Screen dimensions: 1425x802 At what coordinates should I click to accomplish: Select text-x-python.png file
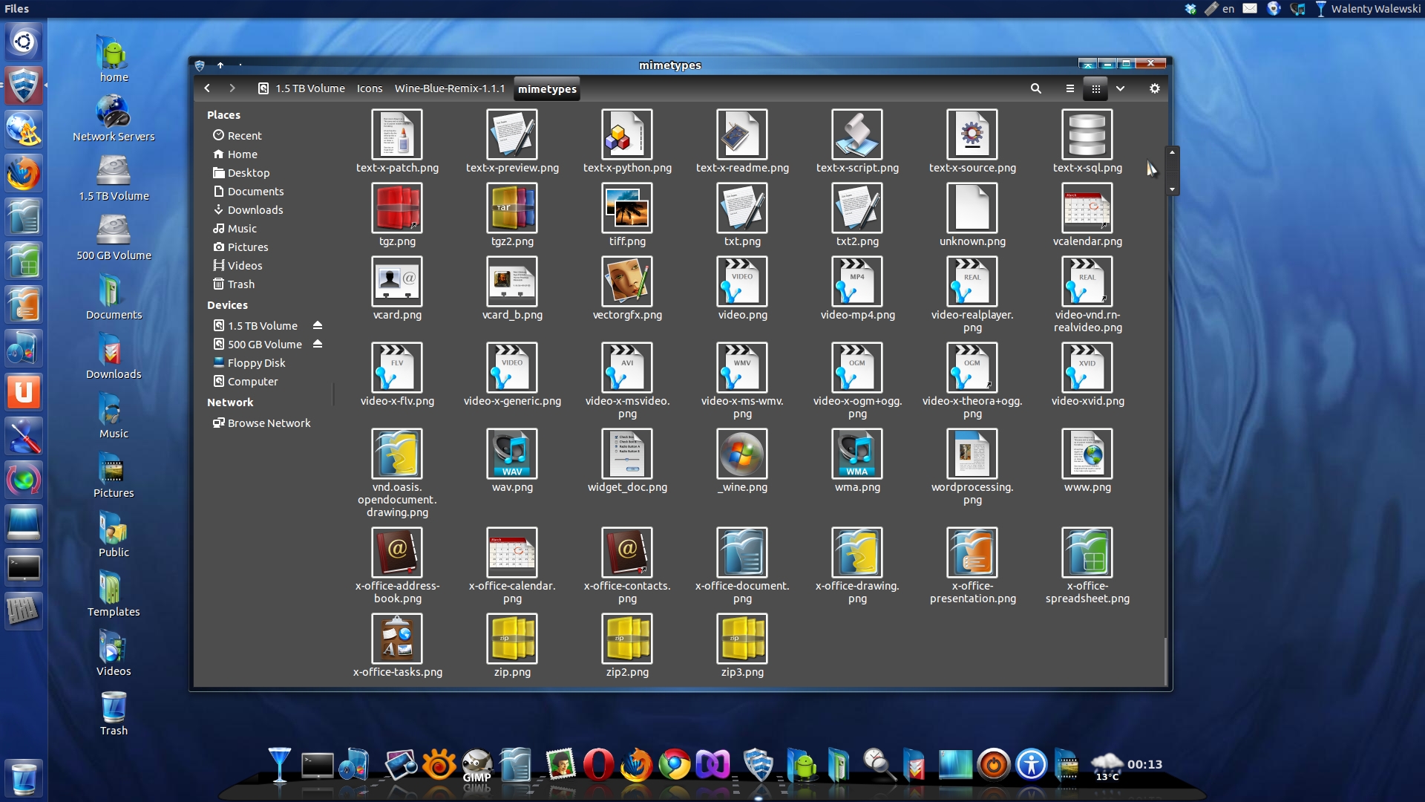click(627, 142)
